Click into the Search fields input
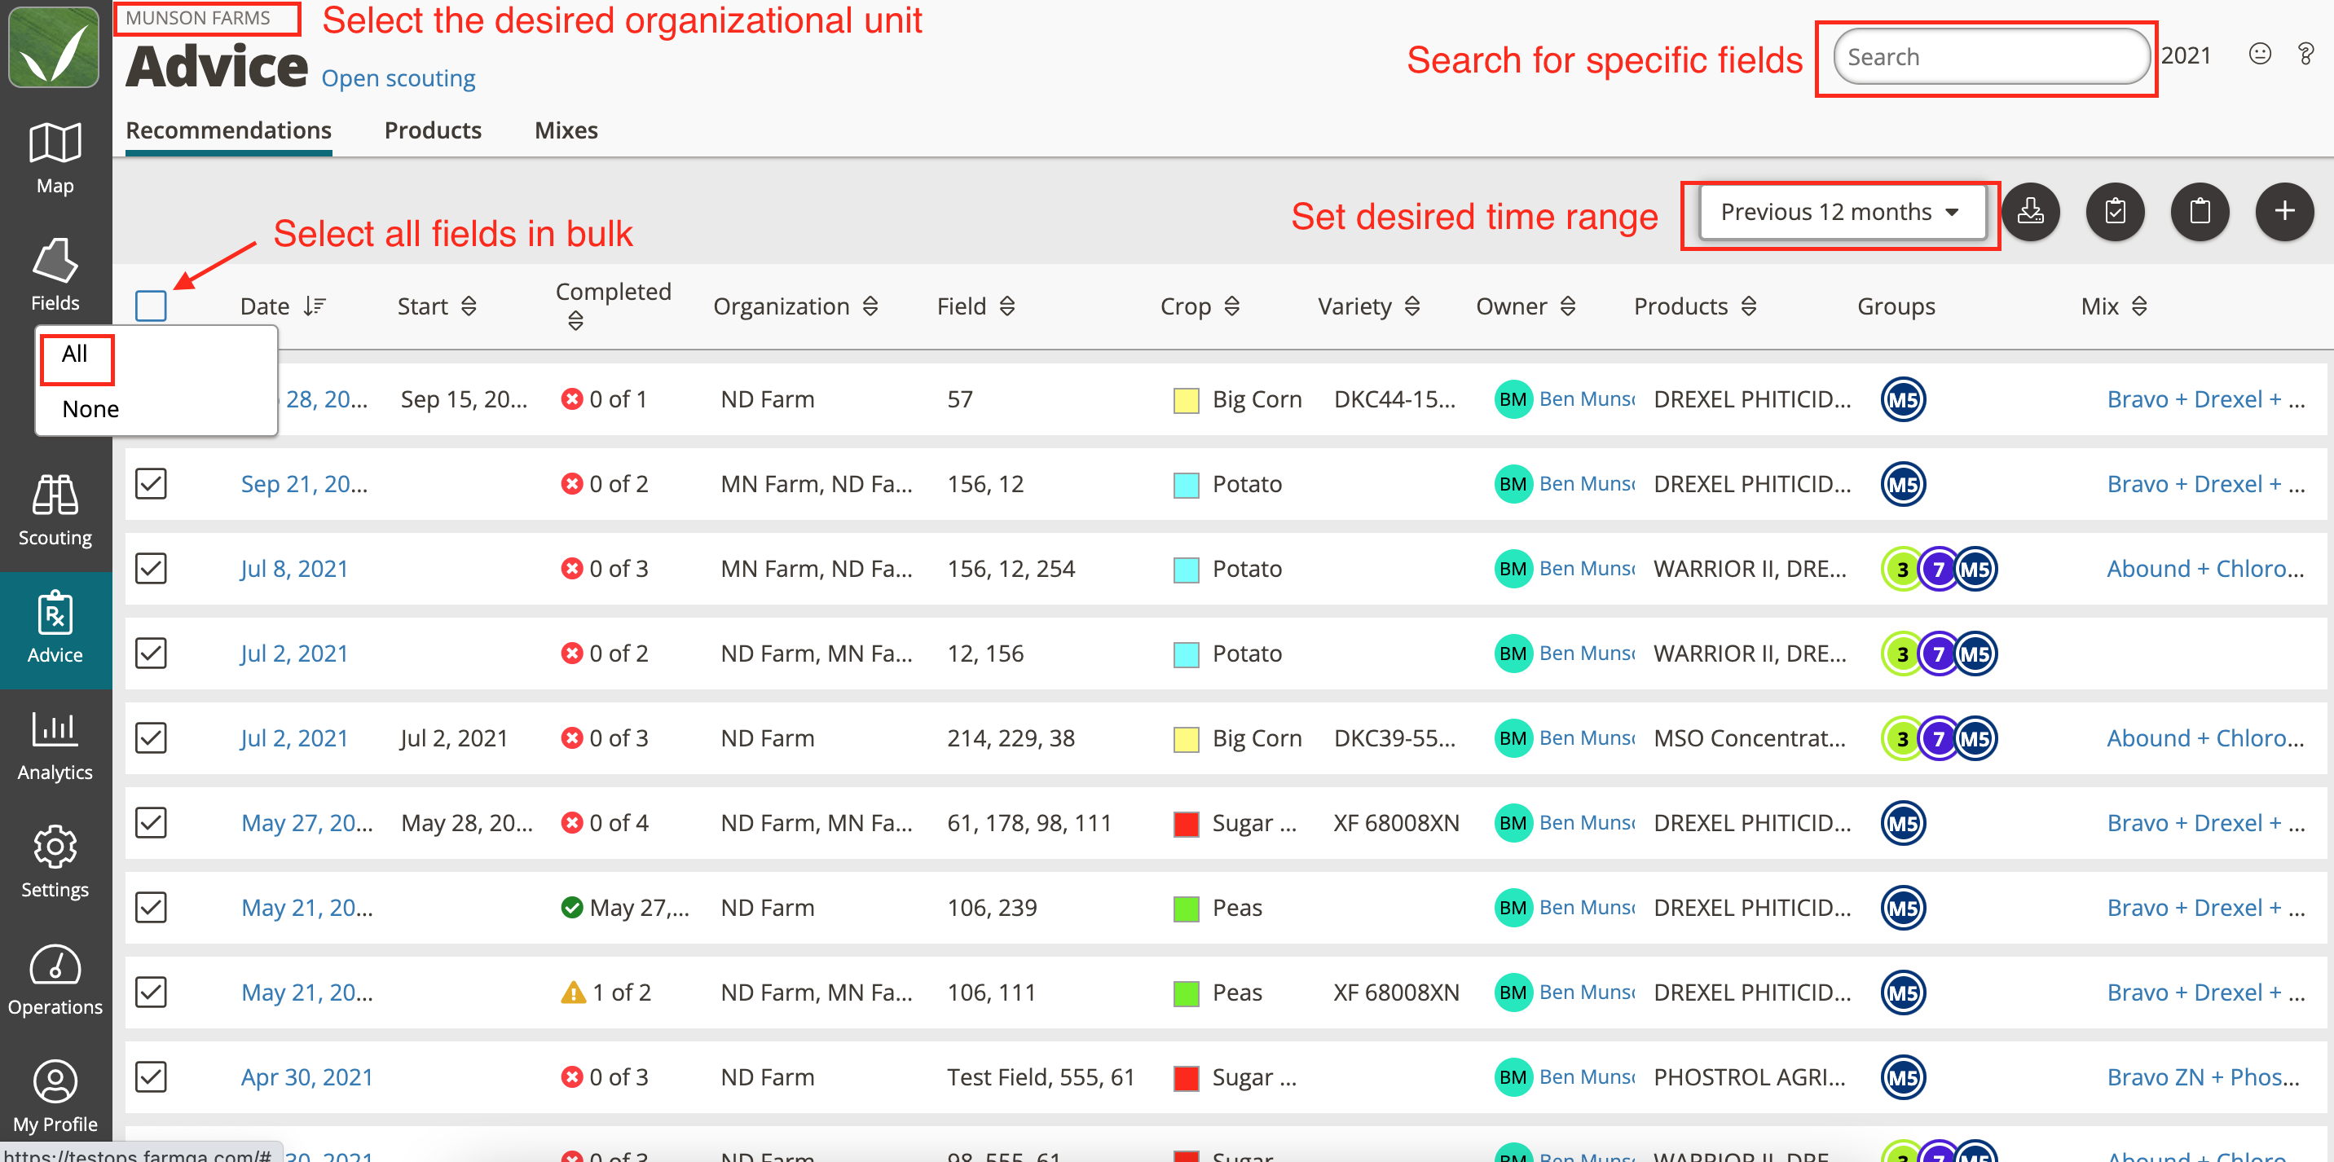This screenshot has height=1162, width=2334. tap(1991, 57)
